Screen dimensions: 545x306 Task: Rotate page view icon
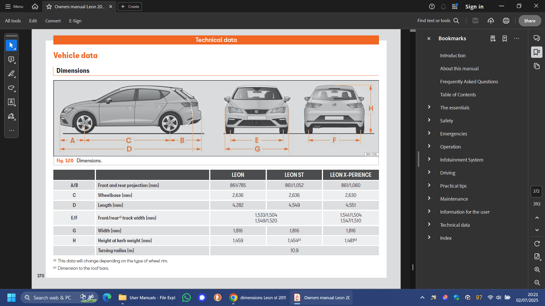pyautogui.click(x=537, y=244)
